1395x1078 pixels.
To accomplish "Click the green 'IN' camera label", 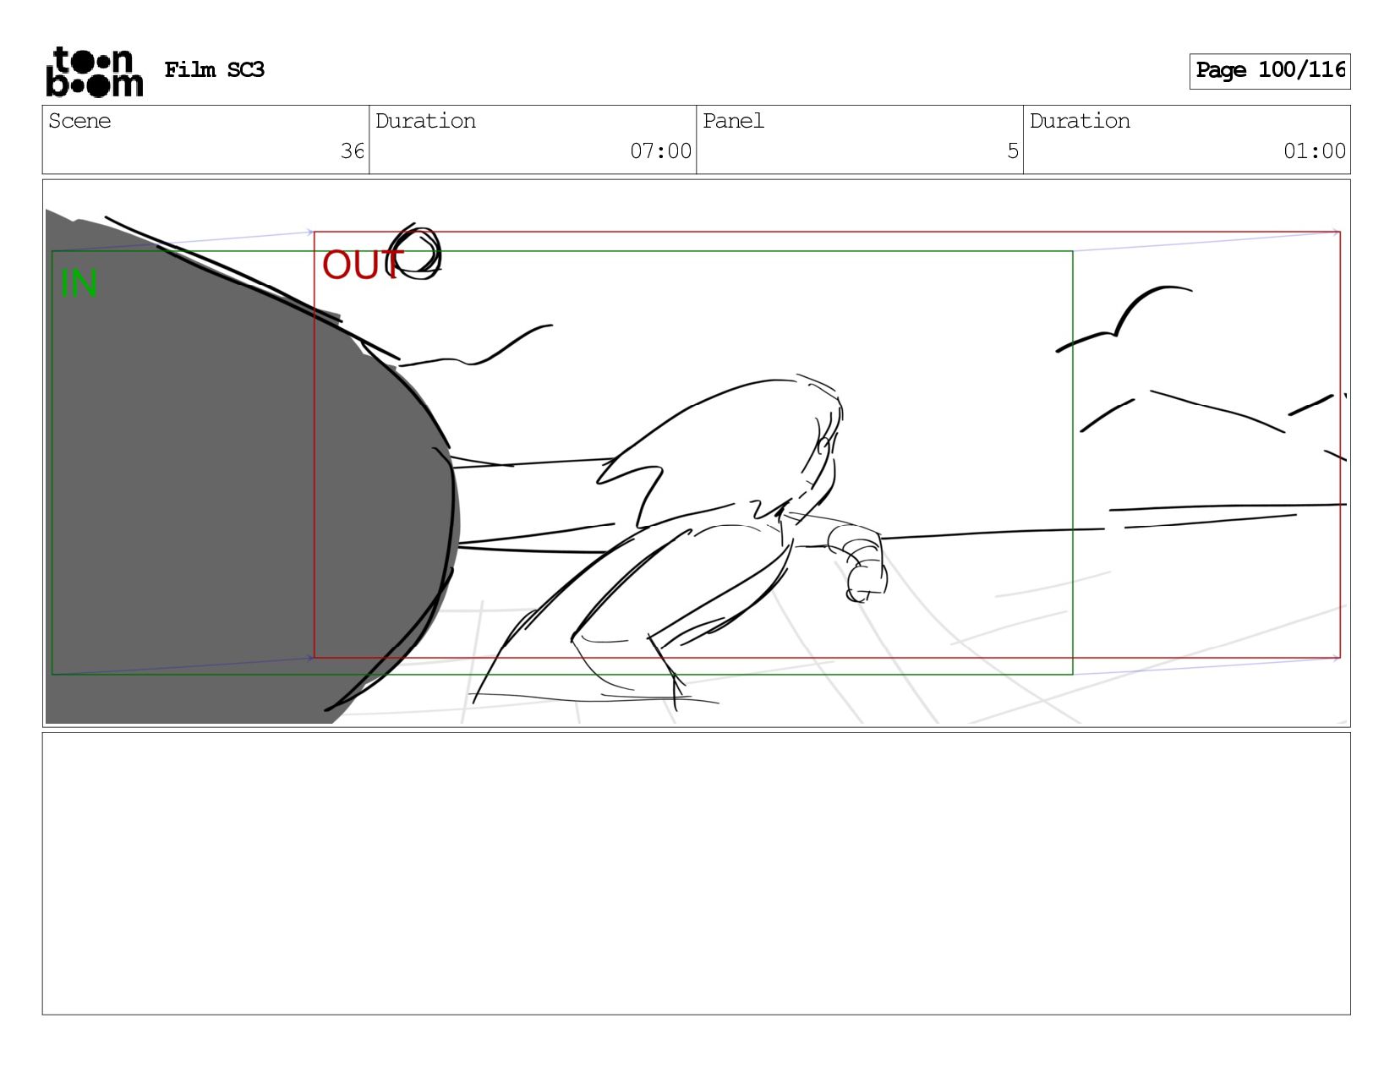I will 79,283.
